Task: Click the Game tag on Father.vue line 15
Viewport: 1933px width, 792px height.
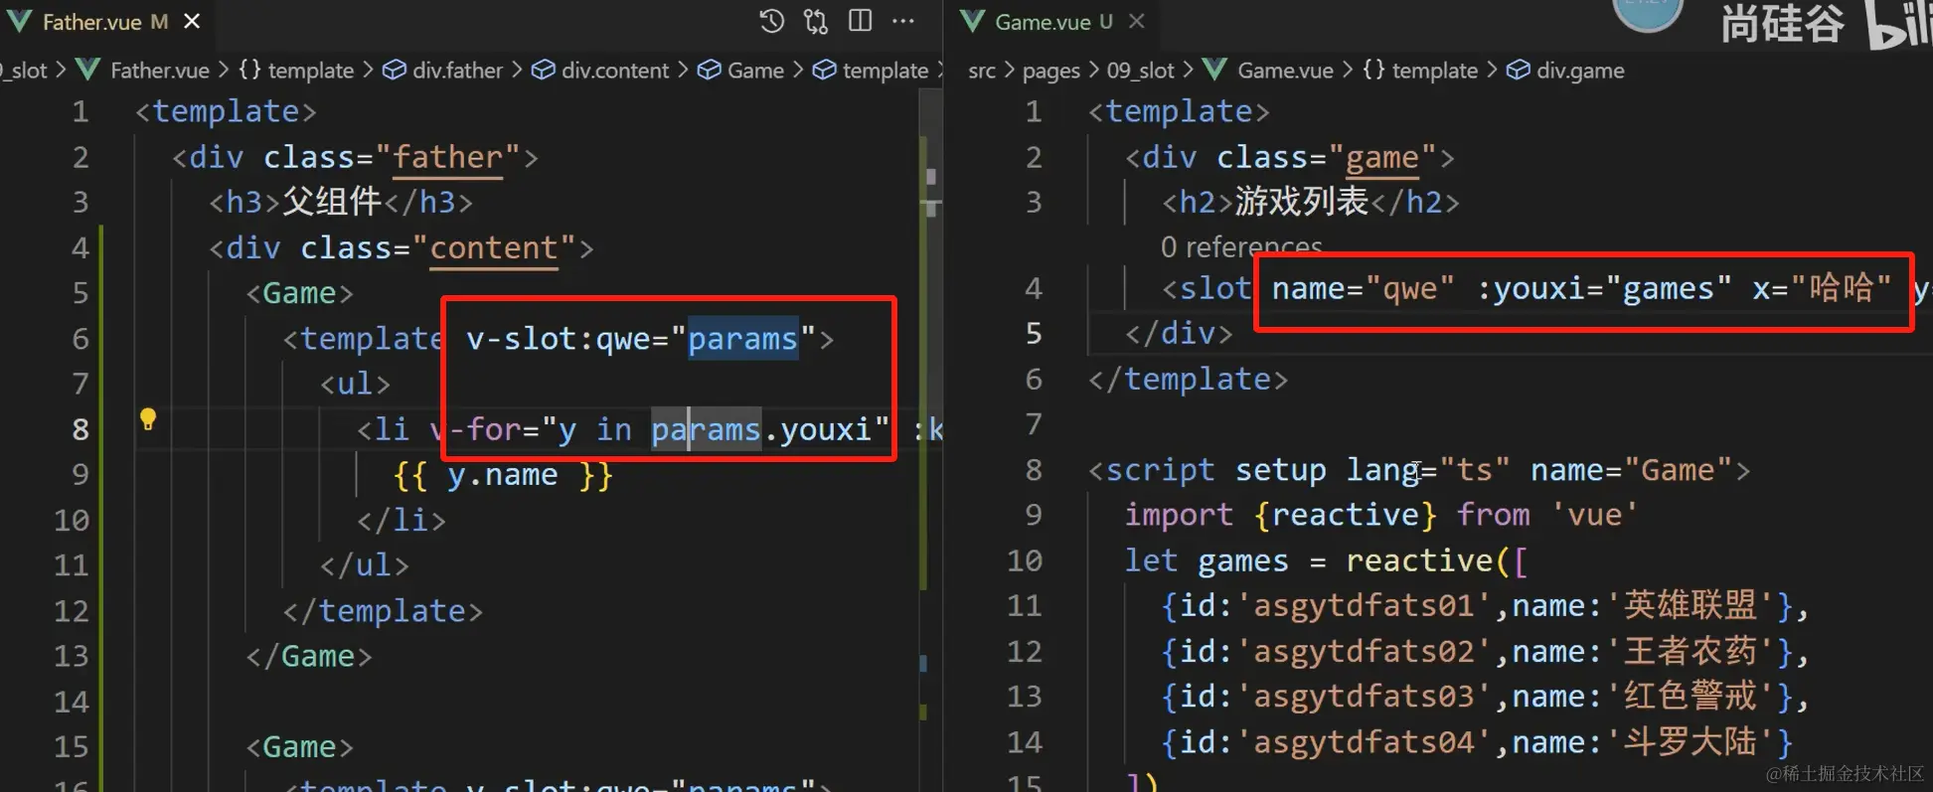Action: 300,746
